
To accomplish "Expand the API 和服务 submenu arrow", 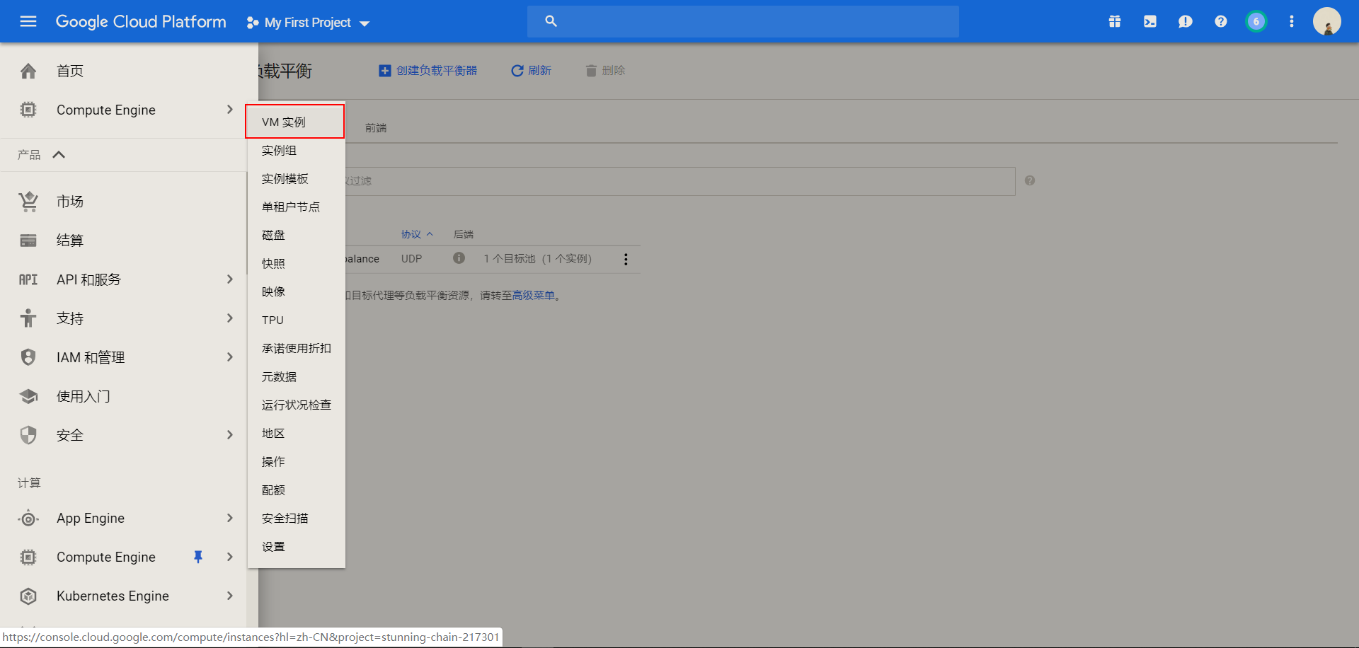I will pyautogui.click(x=229, y=279).
